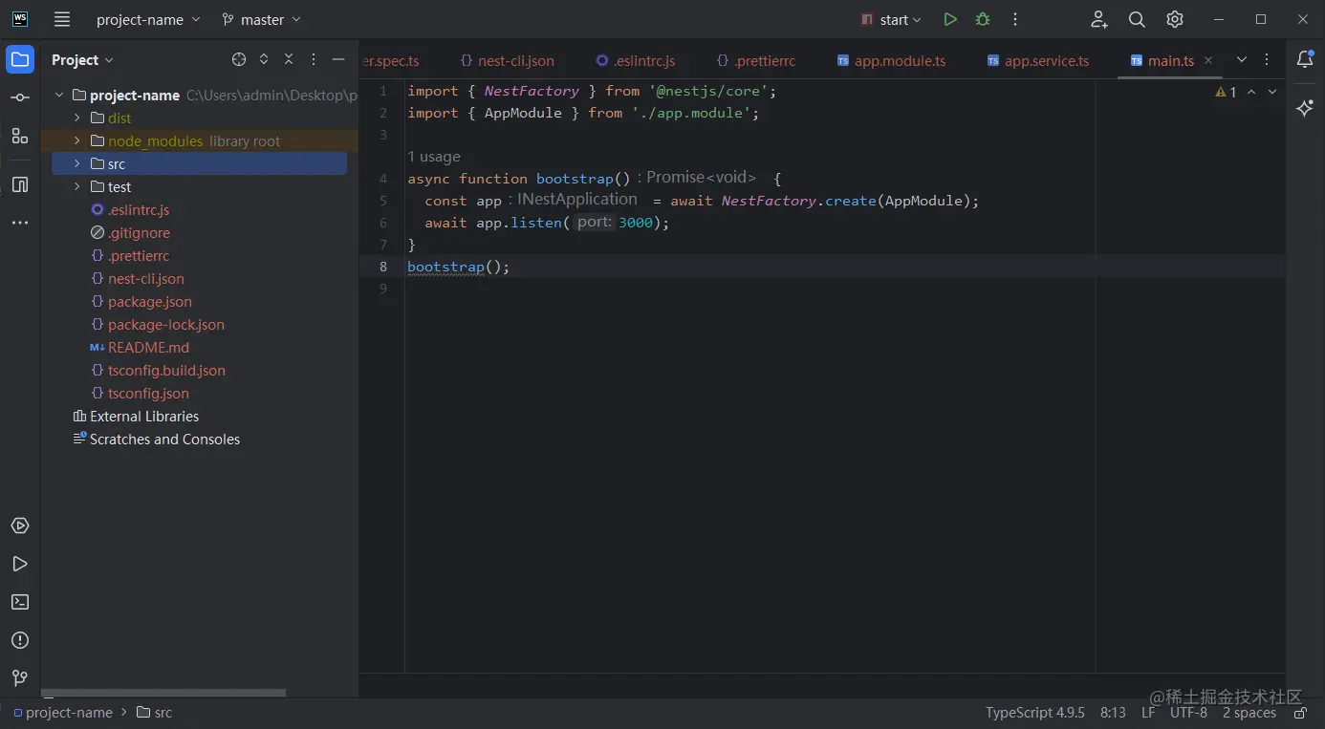Image resolution: width=1325 pixels, height=729 pixels.
Task: Open the Commit tool window
Action: click(x=20, y=97)
